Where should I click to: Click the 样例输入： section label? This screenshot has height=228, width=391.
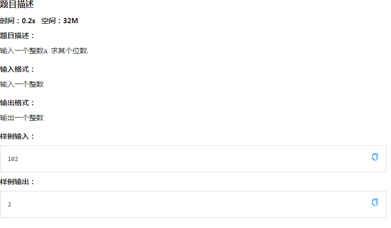point(17,137)
